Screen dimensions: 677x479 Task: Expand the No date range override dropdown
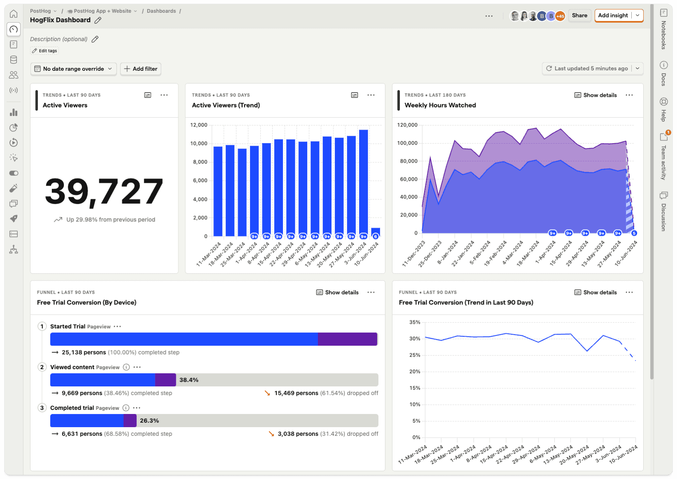[73, 69]
